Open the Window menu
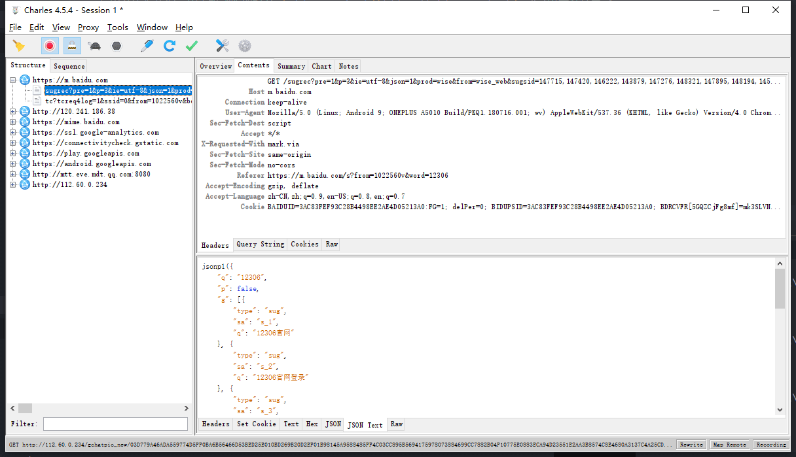Viewport: 796px width, 457px height. (152, 27)
